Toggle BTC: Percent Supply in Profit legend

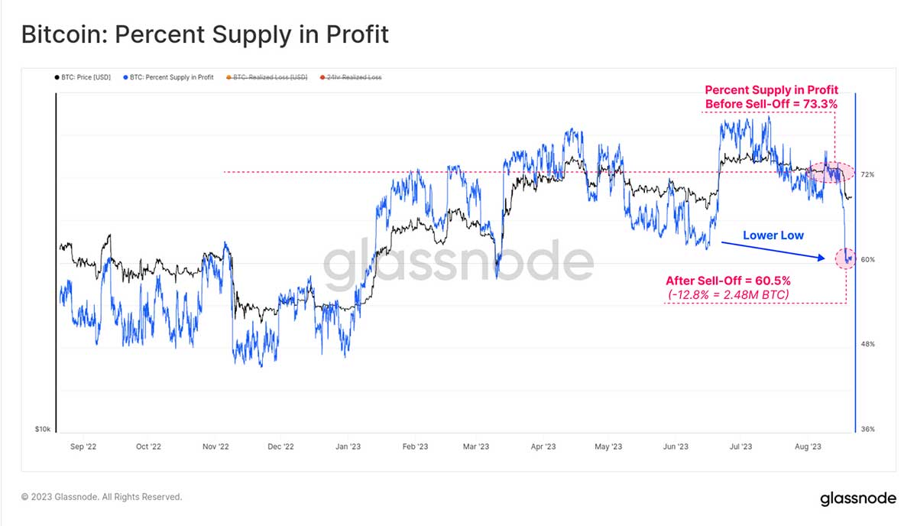[x=168, y=77]
